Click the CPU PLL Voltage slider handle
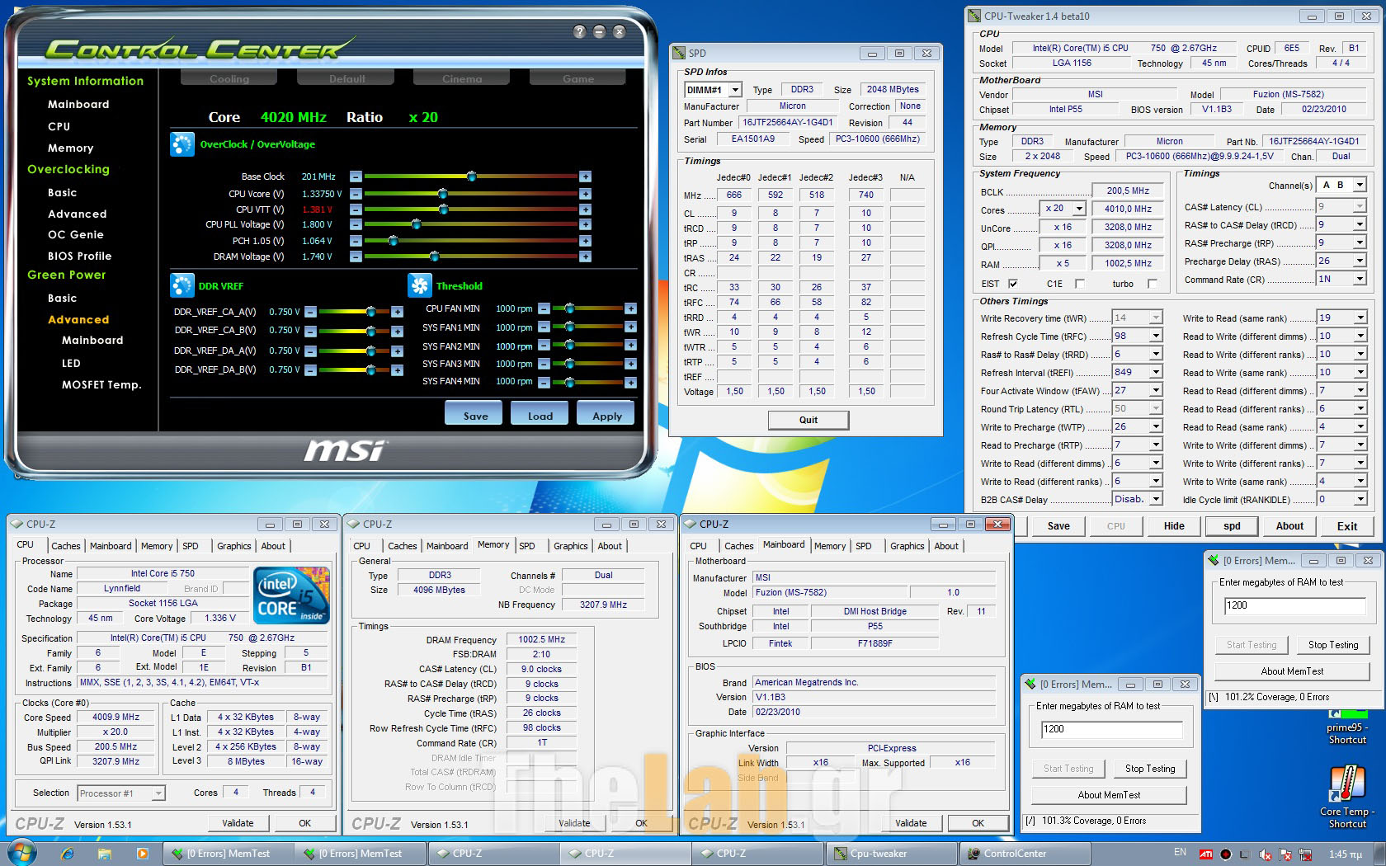 tap(416, 224)
